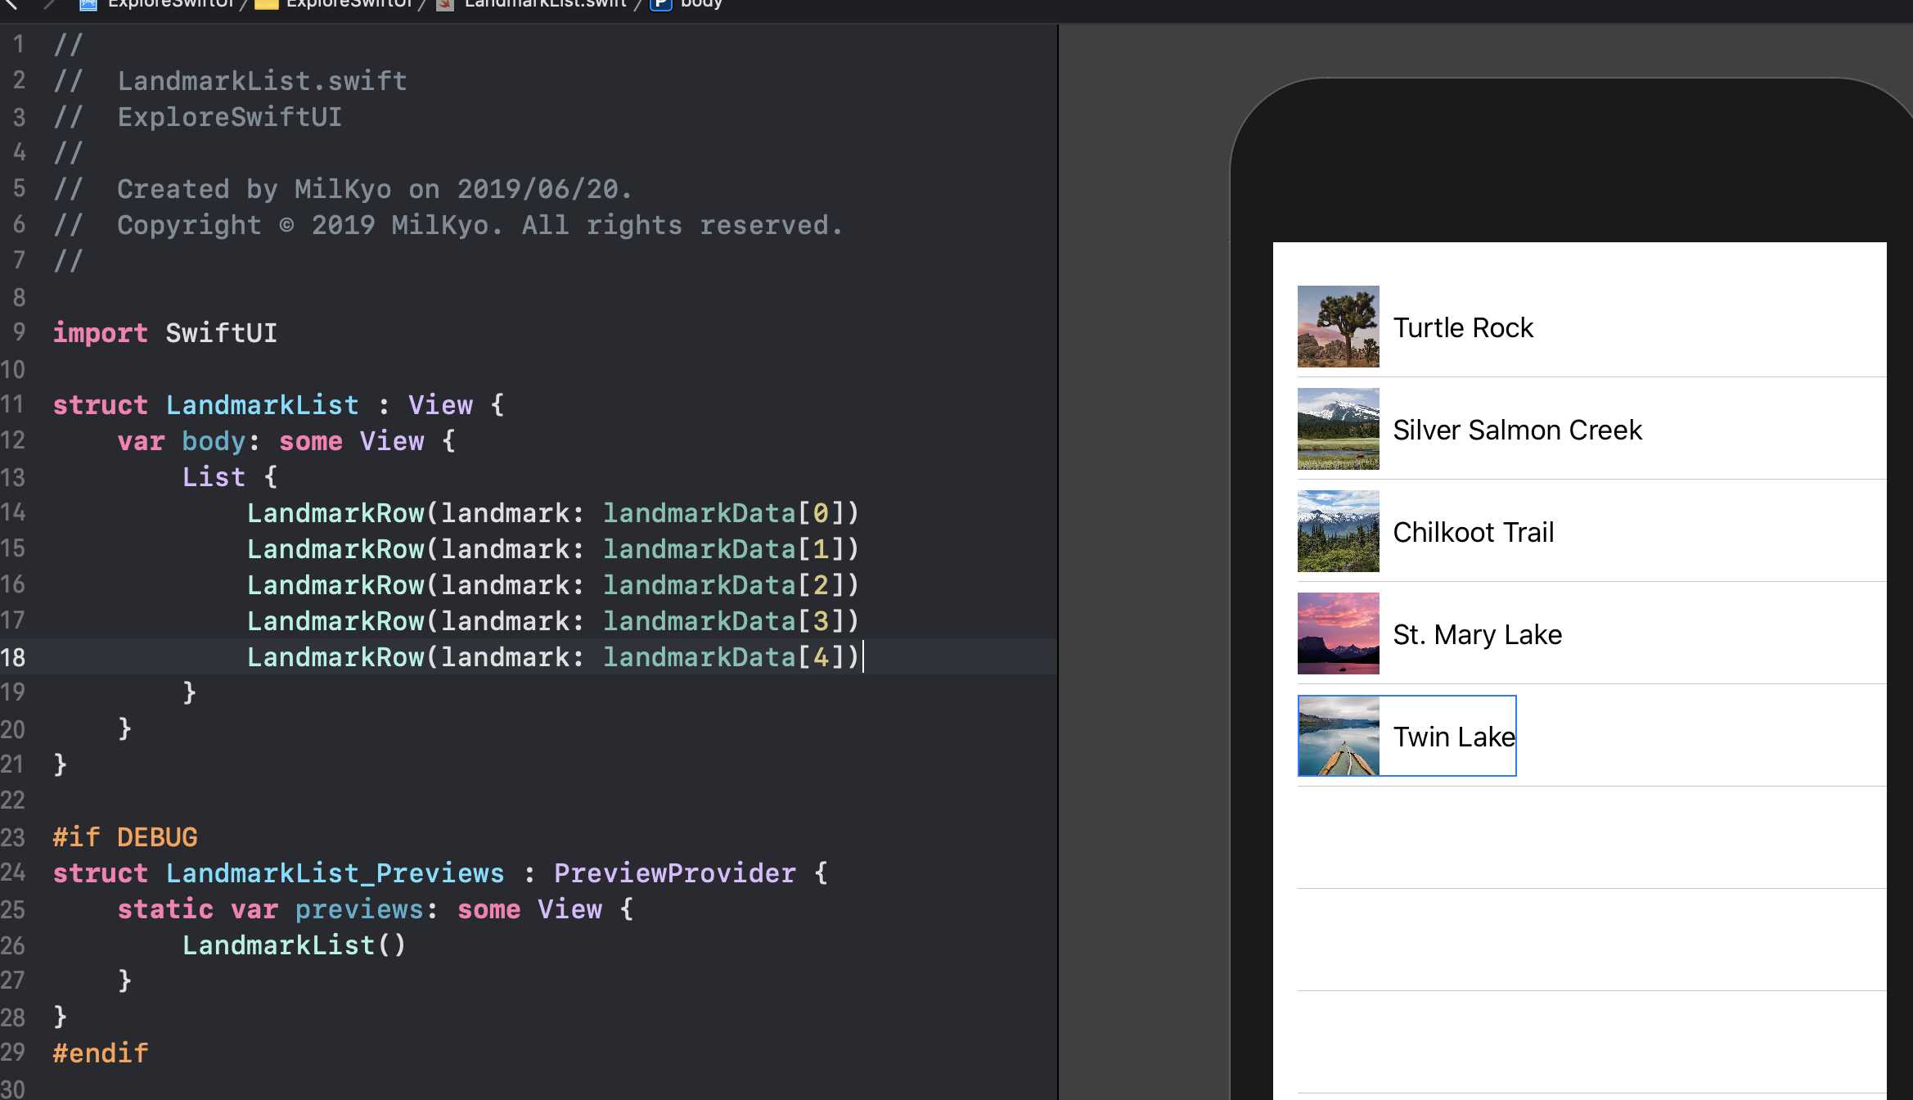Click line number 18 in the gutter

14,657
